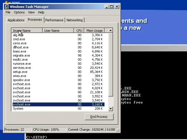Click the NRAR.EXE line in command window
187x140 pixels.
(x=131, y=95)
